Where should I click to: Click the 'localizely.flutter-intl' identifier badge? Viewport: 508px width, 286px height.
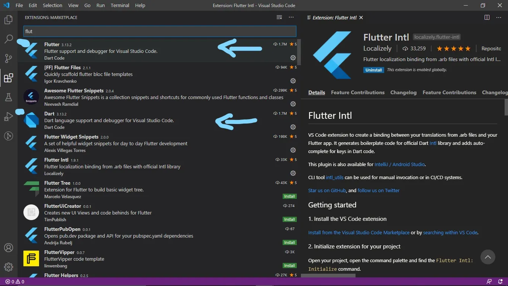pyautogui.click(x=437, y=37)
